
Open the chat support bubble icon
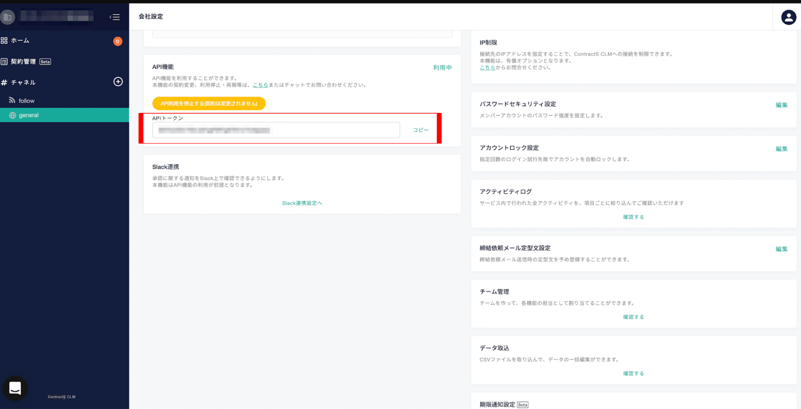[x=15, y=388]
